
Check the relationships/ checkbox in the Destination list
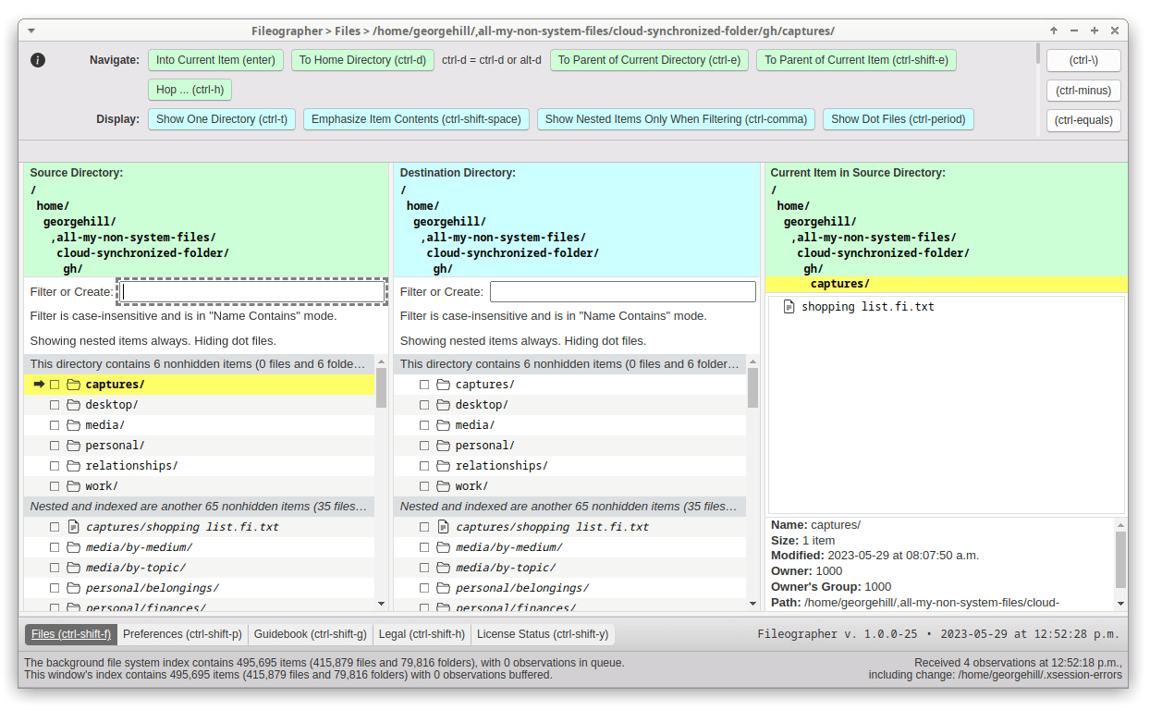(424, 466)
